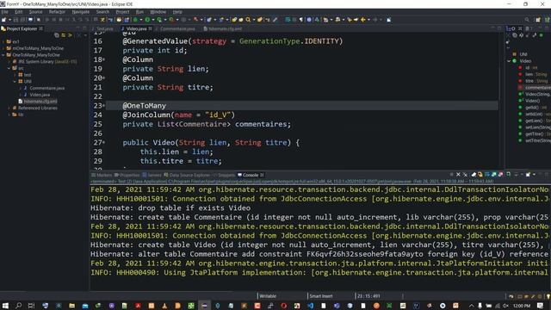
Task: Click the Search magnifier toolbar icon
Action: click(x=248, y=20)
